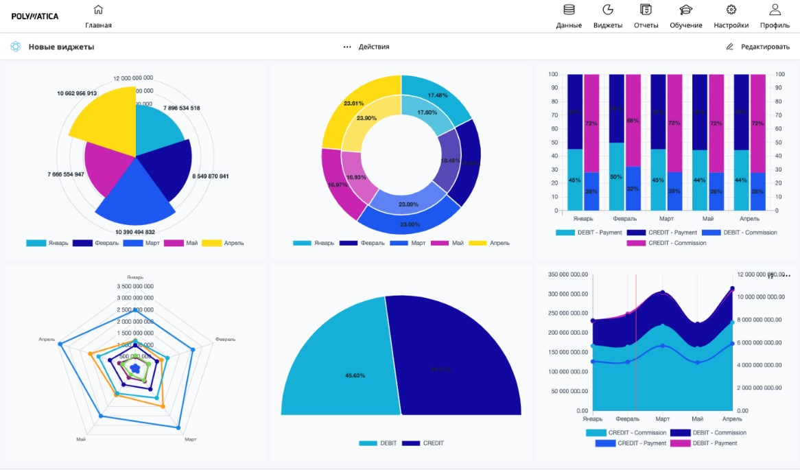
Task: Click DEBIT - Commission swatch in bar chart legend
Action: (711, 232)
